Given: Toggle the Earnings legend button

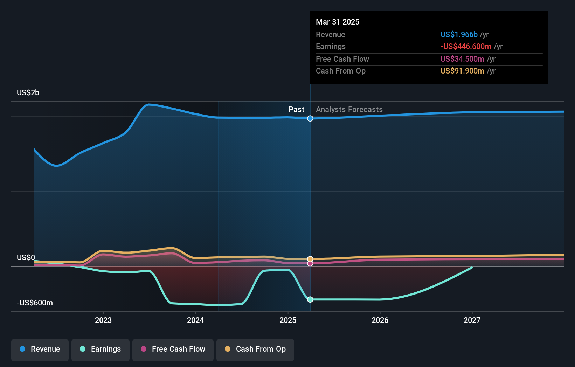Looking at the screenshot, I should coord(101,350).
